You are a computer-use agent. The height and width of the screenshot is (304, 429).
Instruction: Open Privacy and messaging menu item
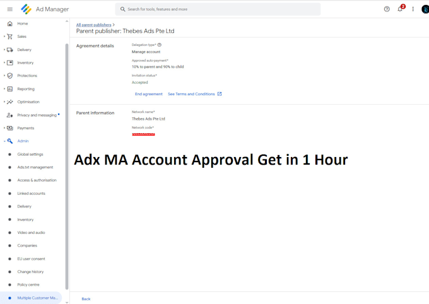coord(37,115)
